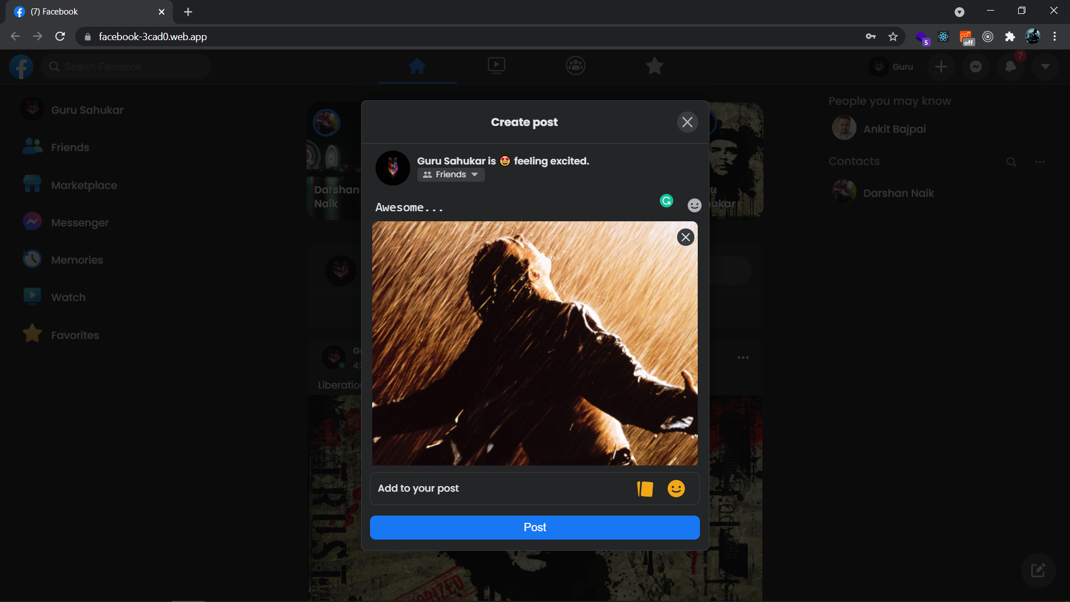The height and width of the screenshot is (602, 1070).
Task: Open Guru profile chip in header
Action: point(892,67)
